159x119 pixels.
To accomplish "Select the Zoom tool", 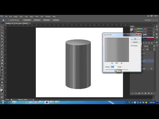I will coord(2,85).
